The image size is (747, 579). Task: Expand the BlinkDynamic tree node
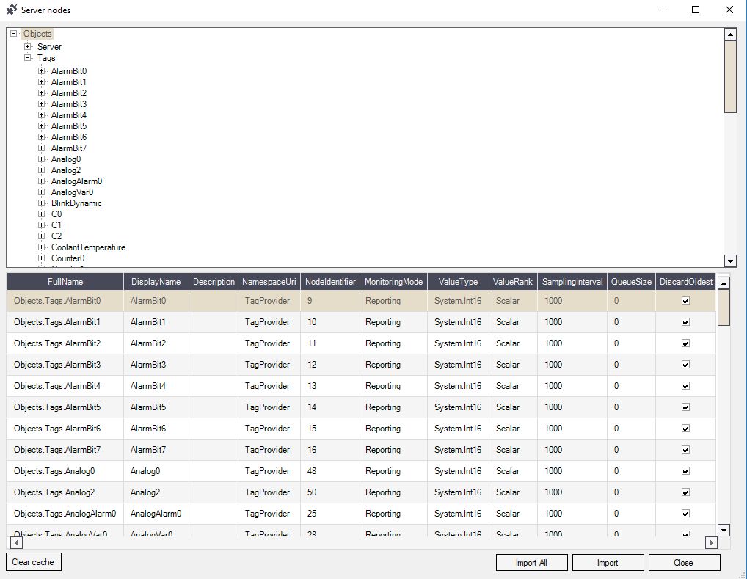tap(40, 203)
